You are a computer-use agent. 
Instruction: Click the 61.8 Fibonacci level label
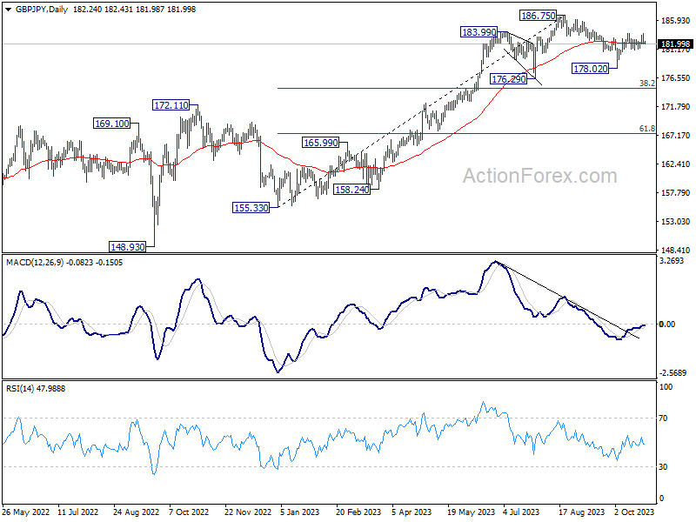(x=646, y=128)
